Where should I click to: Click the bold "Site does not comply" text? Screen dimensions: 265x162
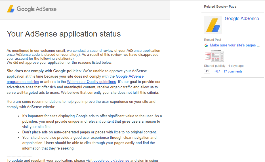pyautogui.click(x=44, y=71)
